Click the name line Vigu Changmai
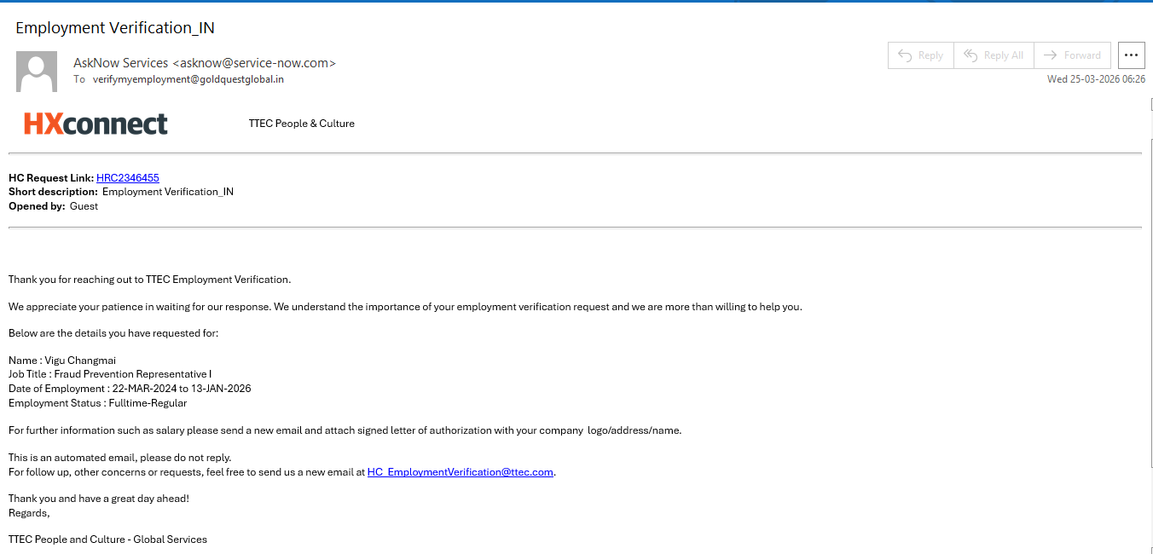 (x=62, y=361)
